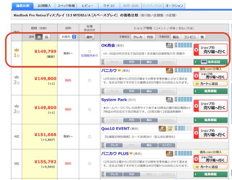The width and height of the screenshot is (232, 180).
Task: Go to Qoo10 EVENT shop sales page
Action: pyautogui.click(x=211, y=133)
